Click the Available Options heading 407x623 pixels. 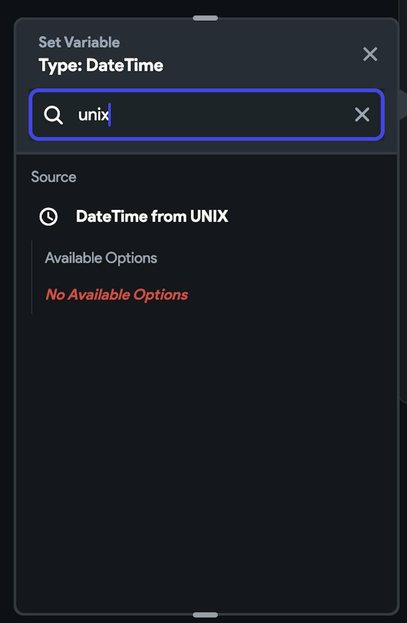(101, 258)
